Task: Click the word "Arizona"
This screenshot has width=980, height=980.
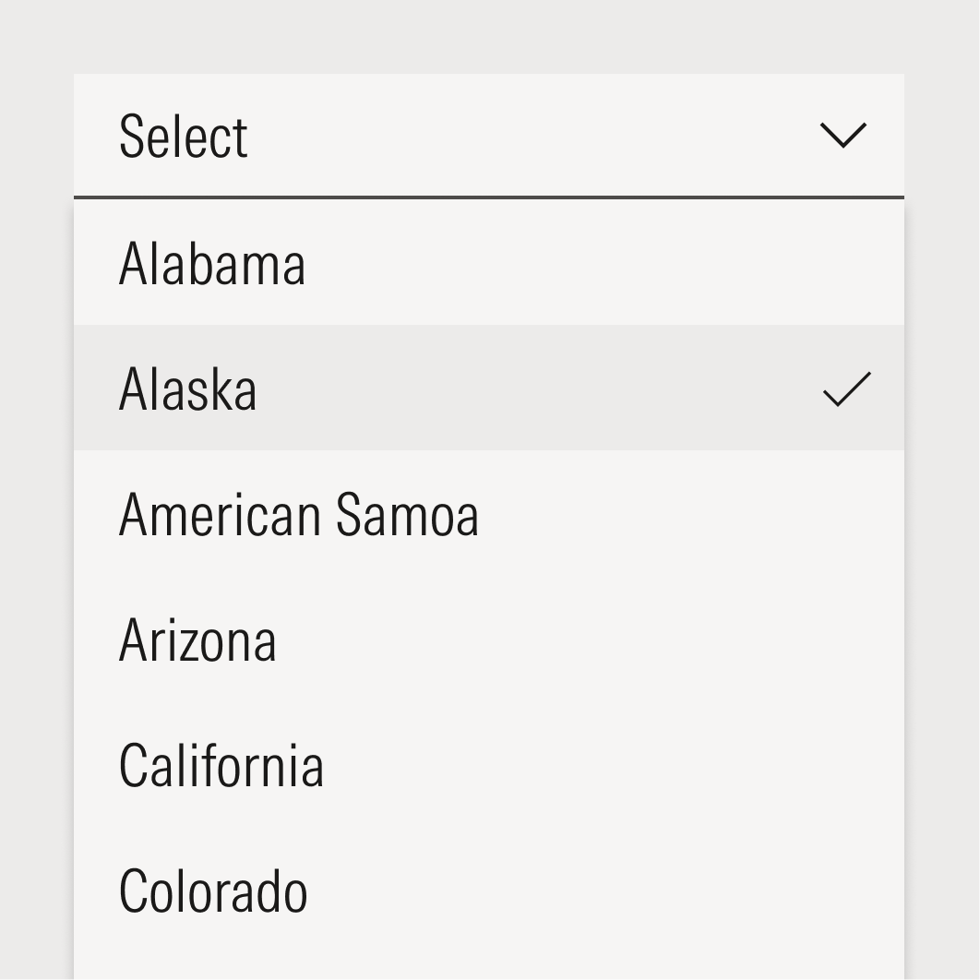Action: click(x=197, y=640)
